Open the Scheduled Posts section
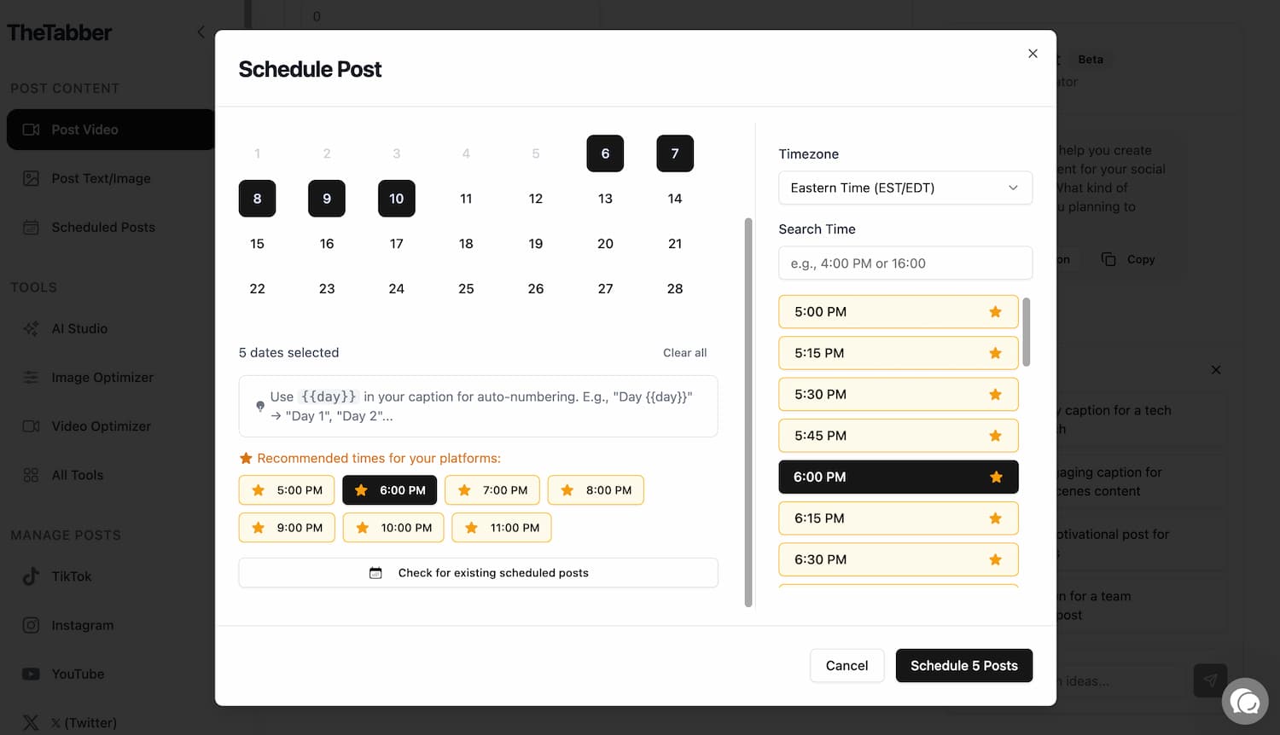 (x=102, y=227)
